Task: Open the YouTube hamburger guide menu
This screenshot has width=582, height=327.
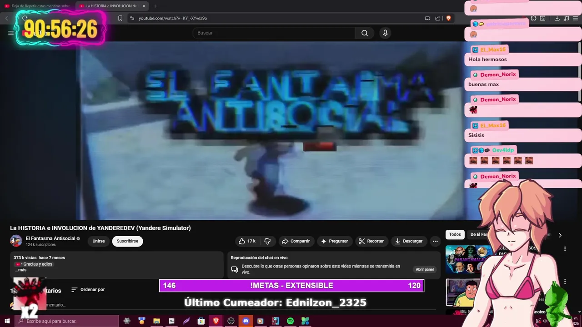Action: [11, 33]
